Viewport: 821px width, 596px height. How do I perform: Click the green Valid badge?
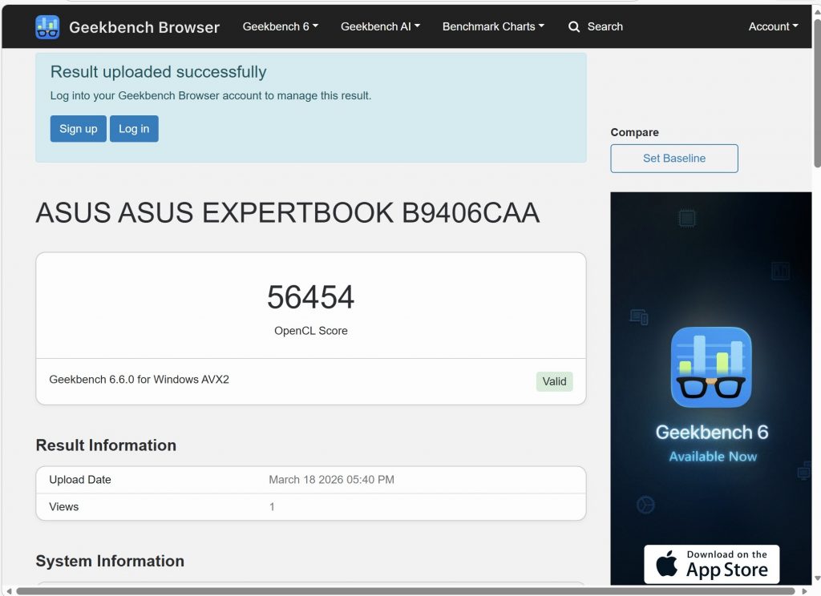(x=554, y=381)
